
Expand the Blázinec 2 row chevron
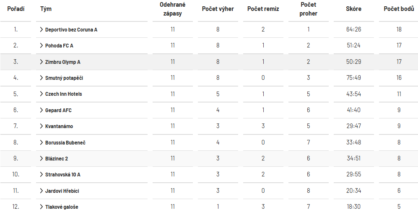[42, 158]
